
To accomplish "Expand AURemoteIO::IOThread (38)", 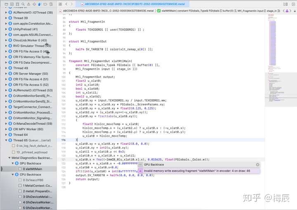I will pyautogui.click(x=6, y=12).
